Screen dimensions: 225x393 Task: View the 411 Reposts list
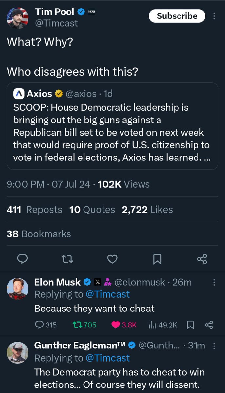click(x=34, y=210)
